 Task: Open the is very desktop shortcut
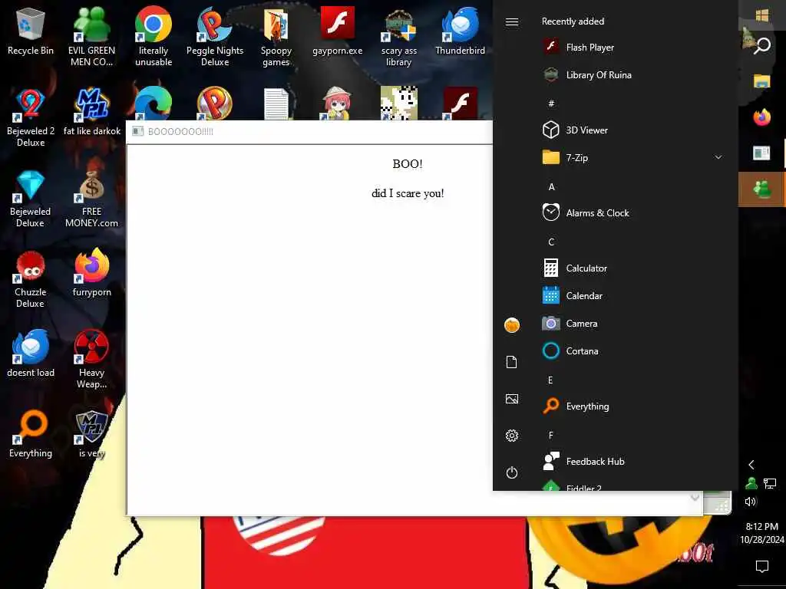92,434
